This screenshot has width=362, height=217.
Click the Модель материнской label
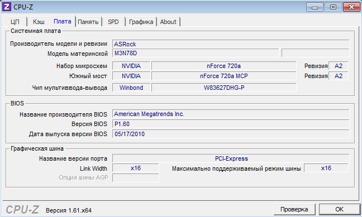tap(78, 54)
